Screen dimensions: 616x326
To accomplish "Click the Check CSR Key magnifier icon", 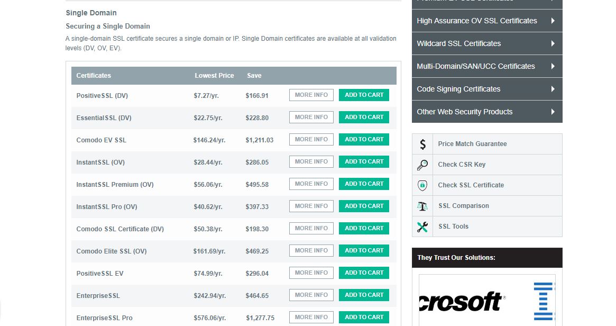I will pos(422,165).
